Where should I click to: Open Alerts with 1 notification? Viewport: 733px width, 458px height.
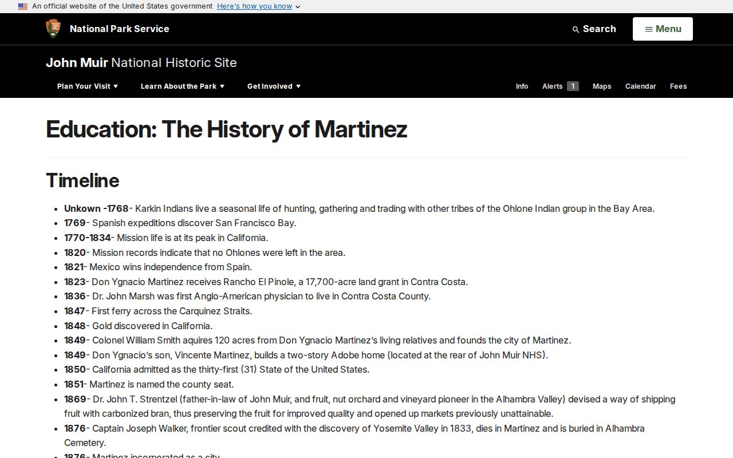pyautogui.click(x=560, y=86)
